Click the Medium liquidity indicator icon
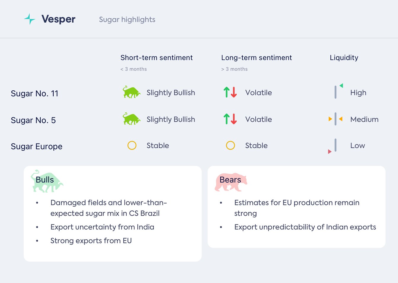398x283 pixels. pyautogui.click(x=335, y=119)
